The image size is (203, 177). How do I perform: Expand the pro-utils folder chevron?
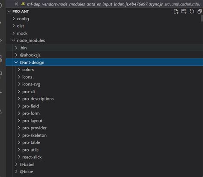19,150
